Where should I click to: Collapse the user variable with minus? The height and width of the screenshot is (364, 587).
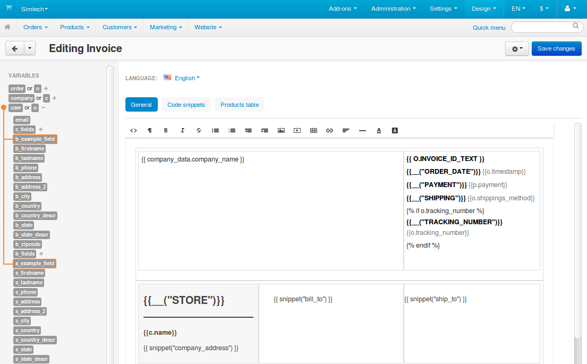click(44, 107)
